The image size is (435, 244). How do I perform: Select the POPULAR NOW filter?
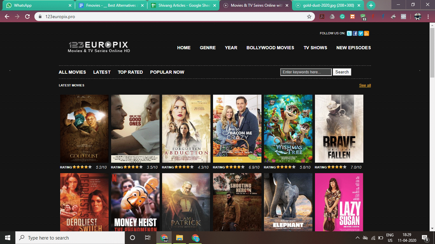167,72
